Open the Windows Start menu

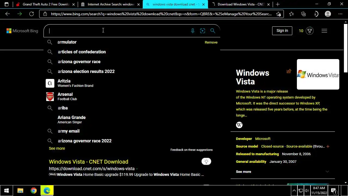[7, 191]
